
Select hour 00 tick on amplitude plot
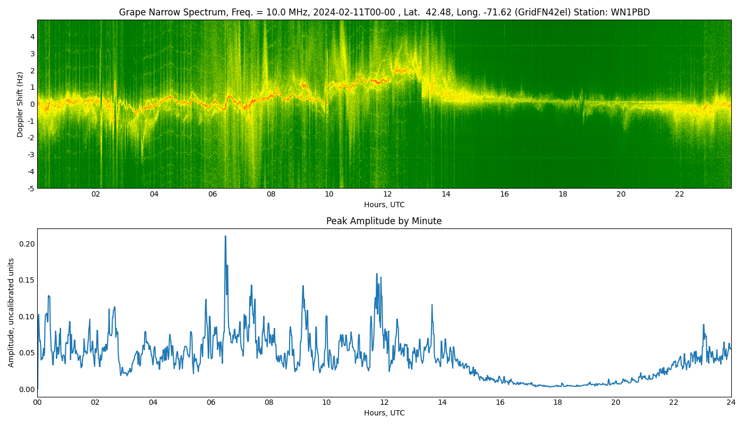pyautogui.click(x=37, y=403)
